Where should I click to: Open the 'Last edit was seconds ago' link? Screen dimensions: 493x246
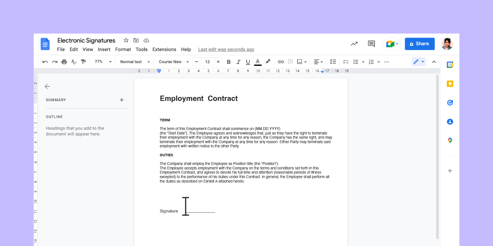point(226,49)
